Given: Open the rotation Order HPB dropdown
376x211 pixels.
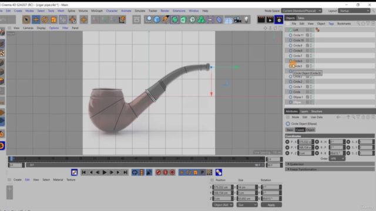Looking at the screenshot, I should click(x=337, y=159).
